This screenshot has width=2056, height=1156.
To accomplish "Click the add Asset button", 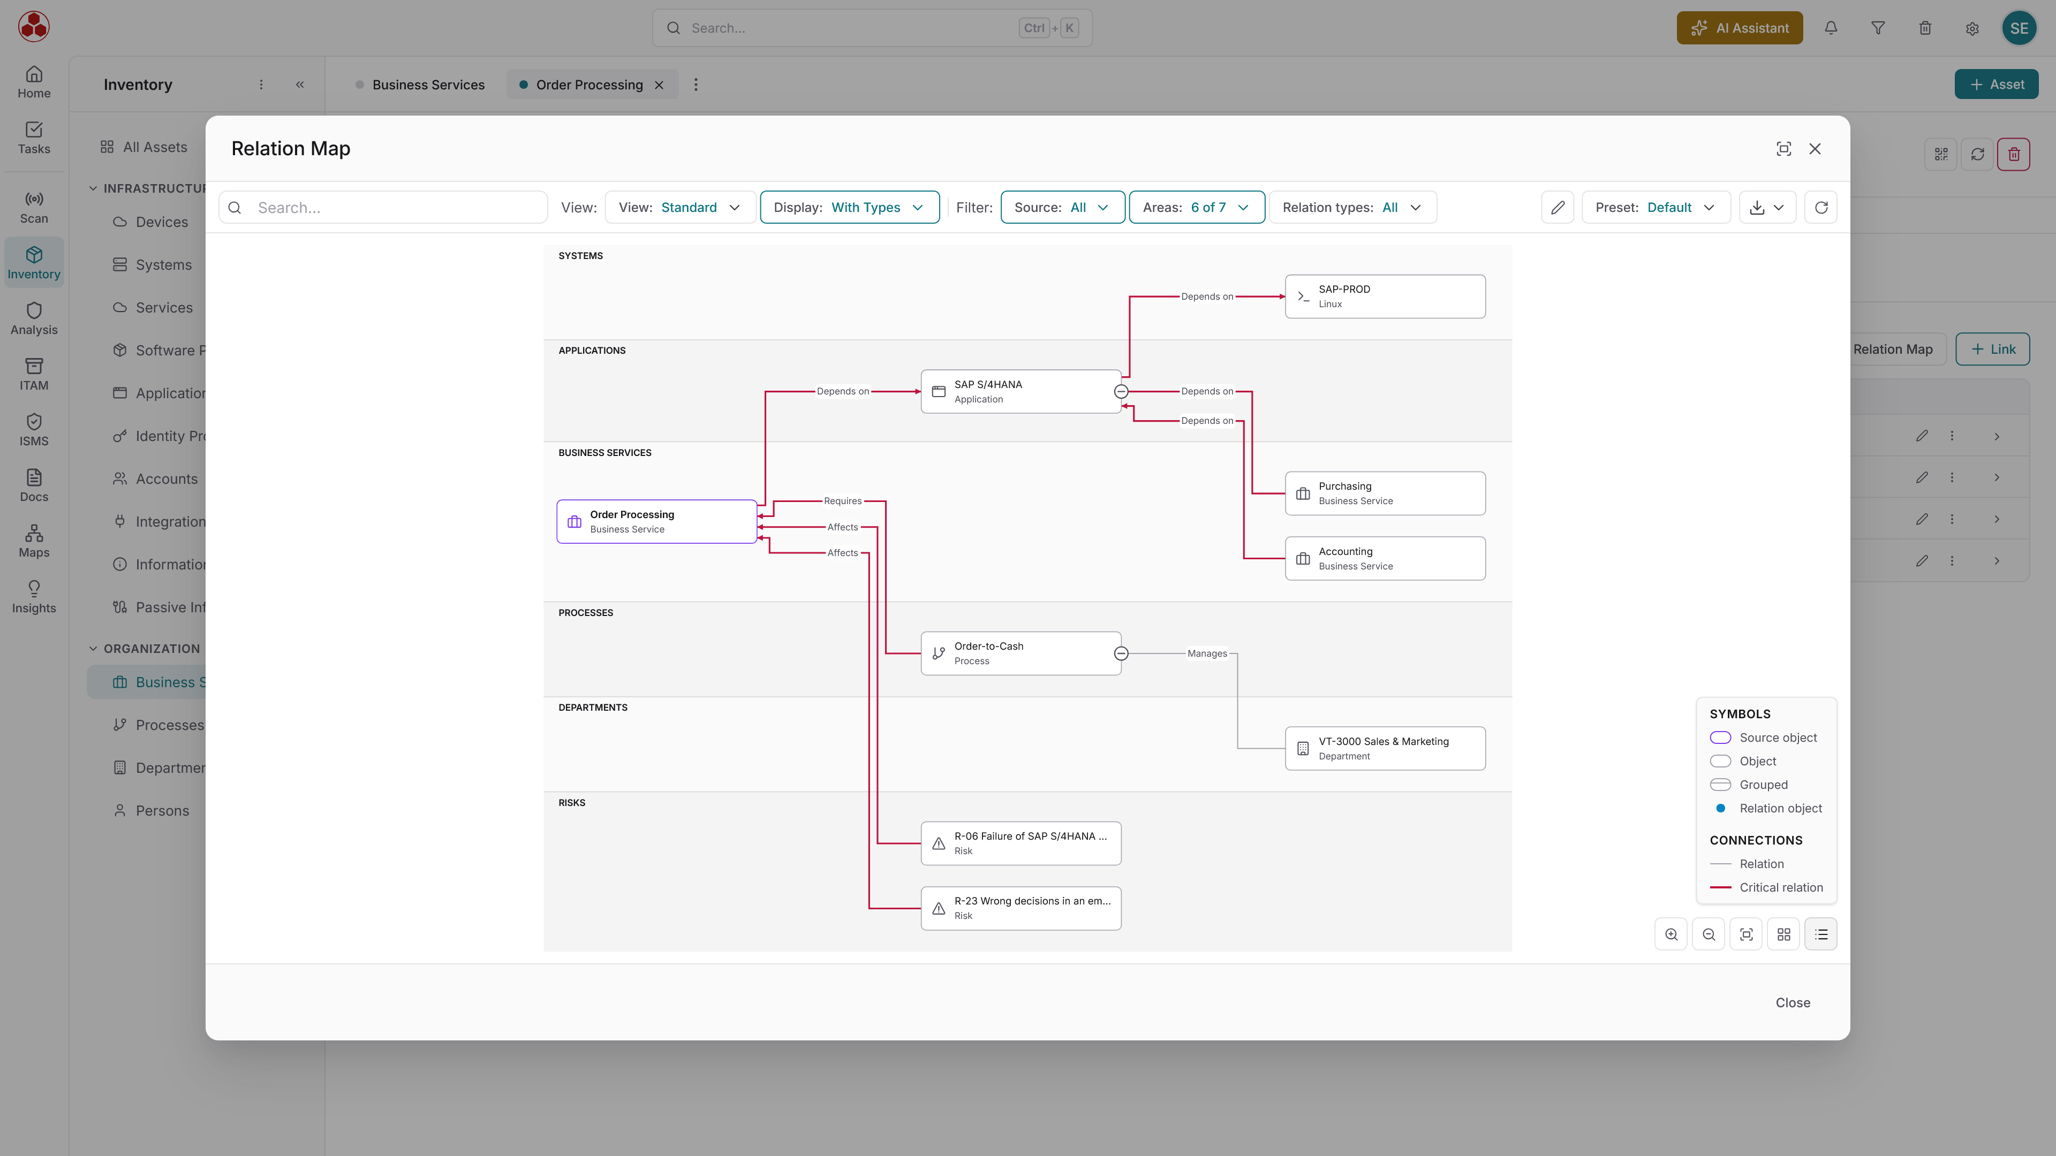I will [1996, 85].
